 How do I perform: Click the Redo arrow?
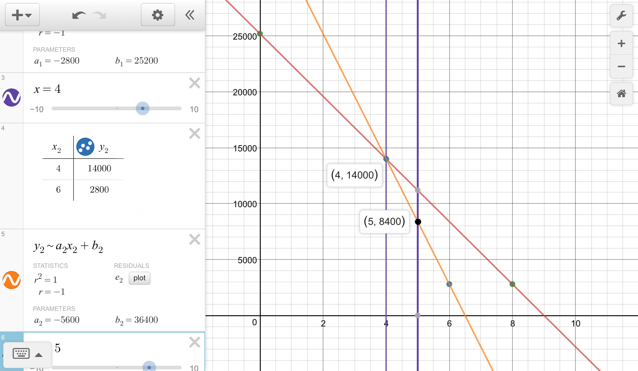(100, 15)
